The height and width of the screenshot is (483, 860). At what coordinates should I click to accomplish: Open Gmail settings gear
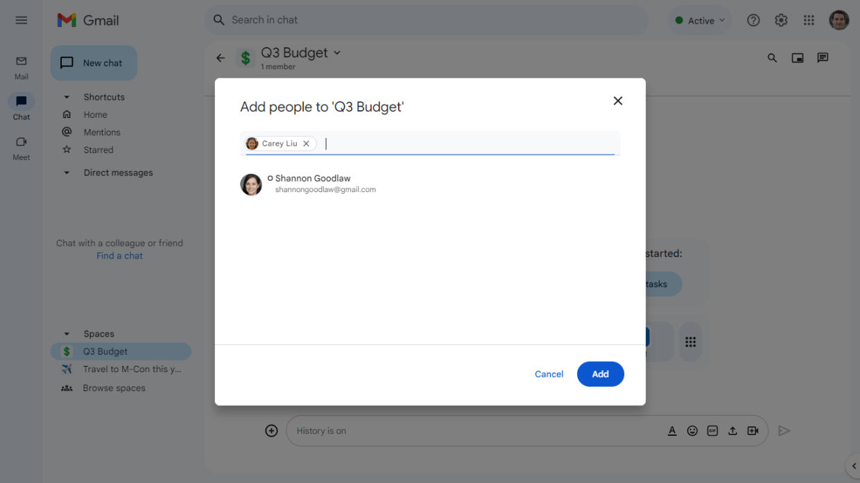pyautogui.click(x=781, y=20)
